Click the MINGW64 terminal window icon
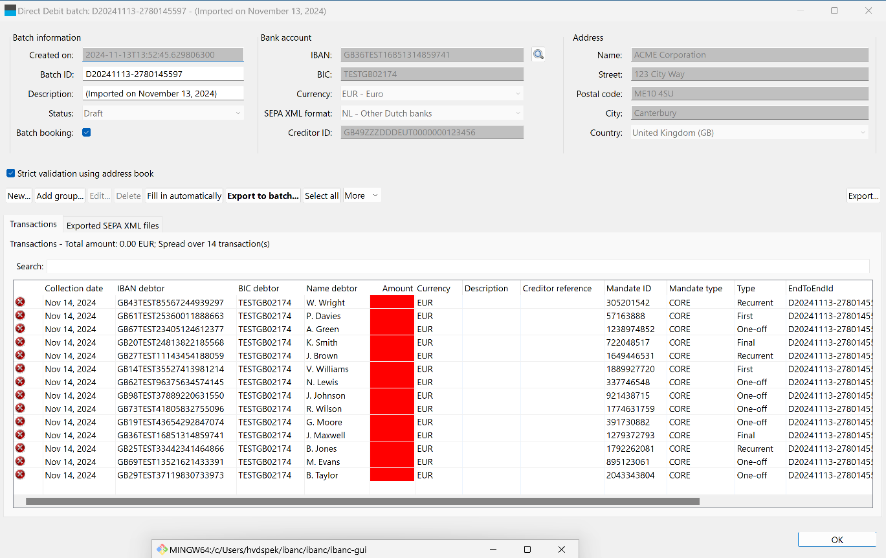The width and height of the screenshot is (886, 558). pyautogui.click(x=162, y=550)
